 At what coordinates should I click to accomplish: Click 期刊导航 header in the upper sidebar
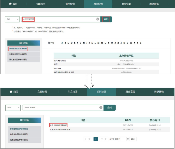pyautogui.click(x=23, y=43)
